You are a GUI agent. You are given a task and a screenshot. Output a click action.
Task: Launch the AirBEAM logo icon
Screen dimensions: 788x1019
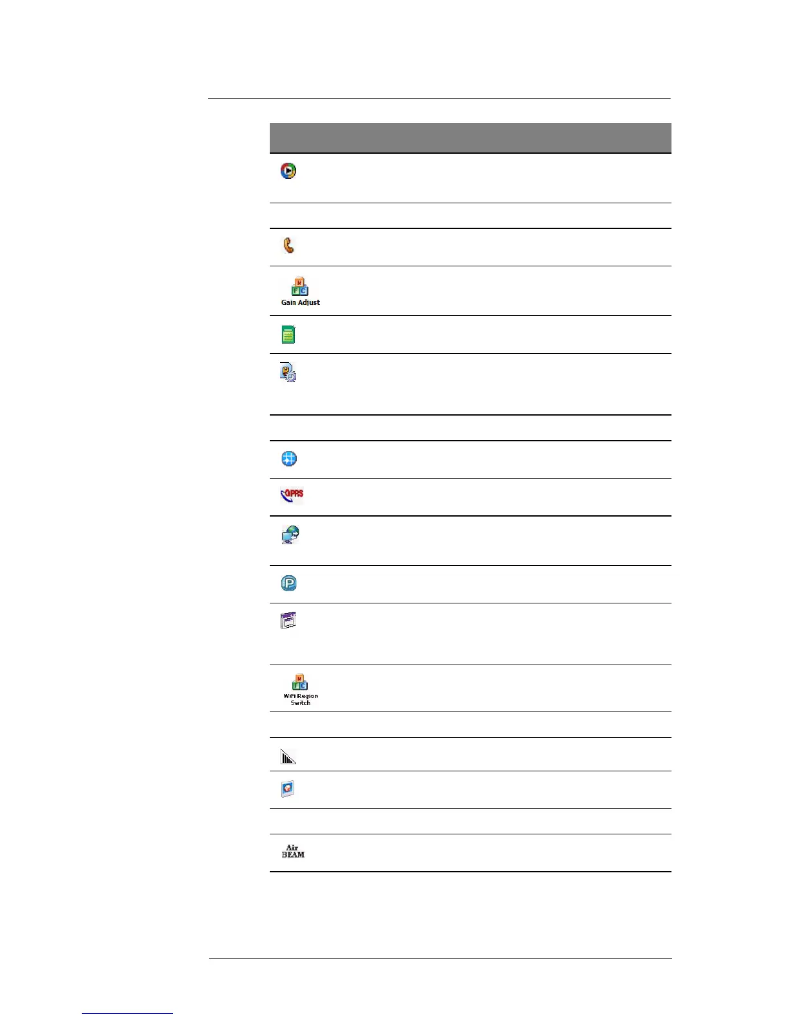pos(293,851)
